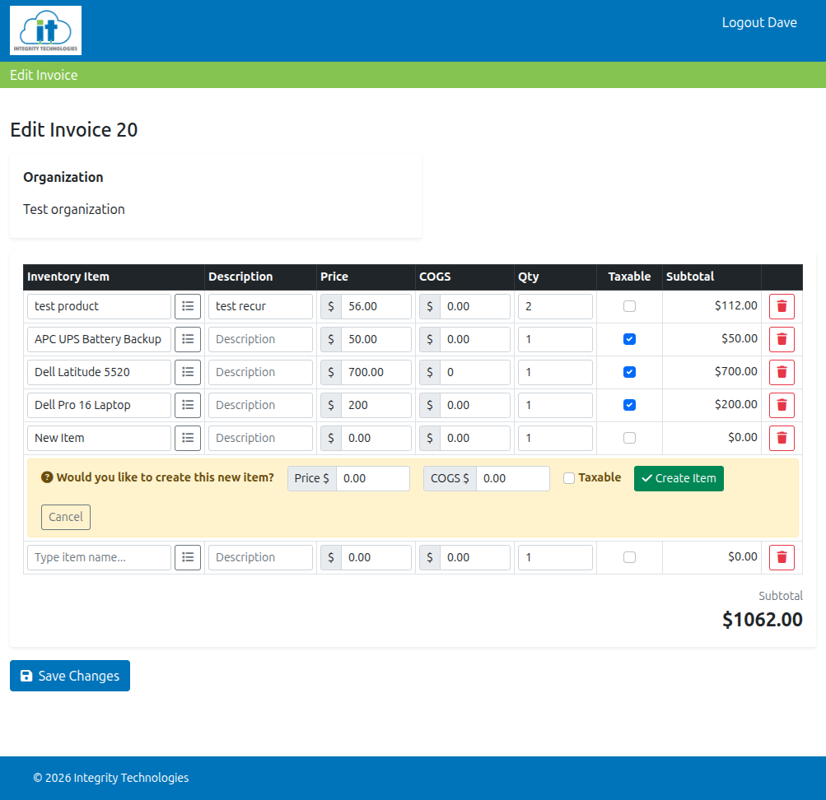Viewport: 826px width, 800px height.
Task: Click the Create Item button
Action: (679, 478)
